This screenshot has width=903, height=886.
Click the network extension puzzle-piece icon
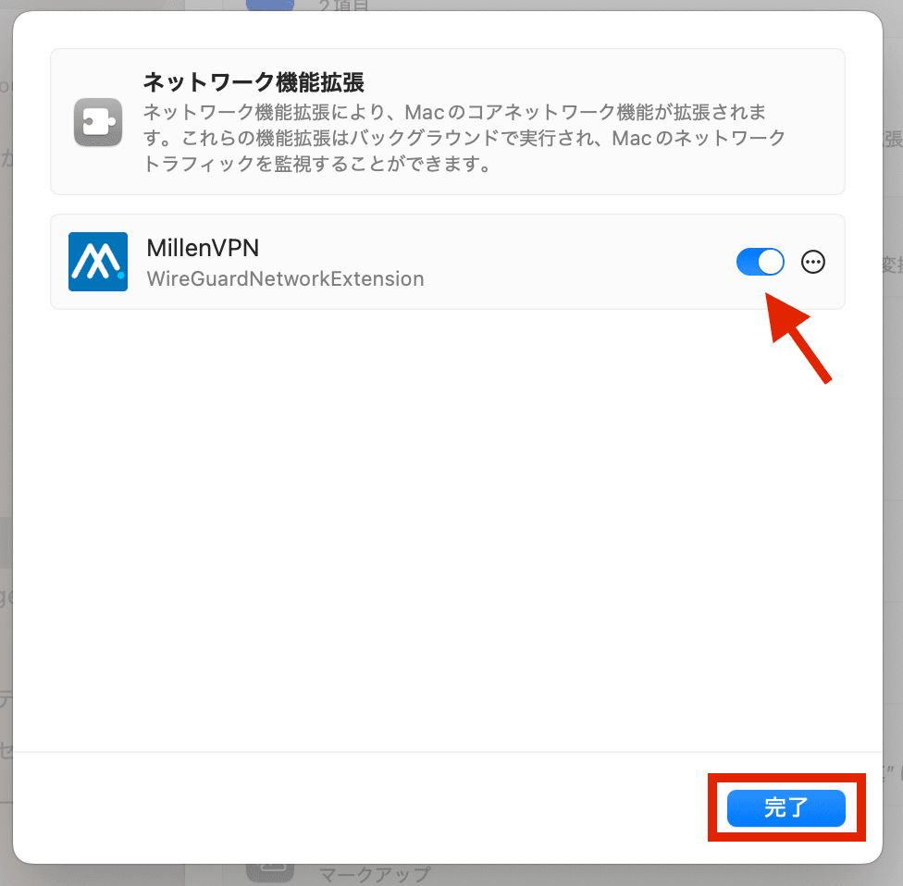(98, 122)
